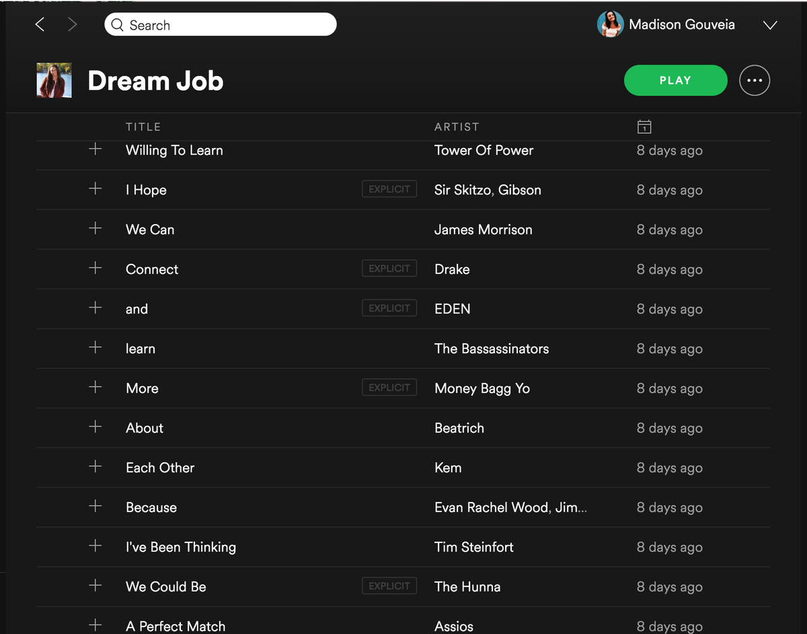Sort by date added calendar icon
This screenshot has width=807, height=634.
click(644, 127)
